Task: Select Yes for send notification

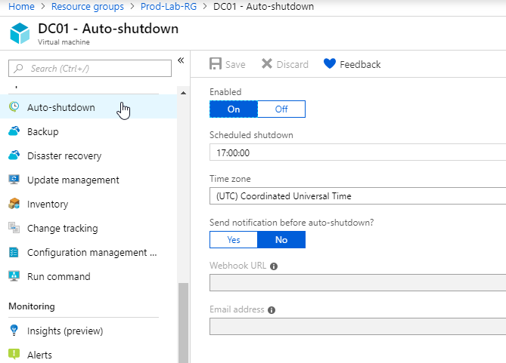Action: pos(234,240)
